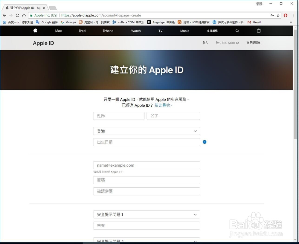Open the 异次元软件世界 bookmark
The image size is (299, 244).
click(228, 22)
